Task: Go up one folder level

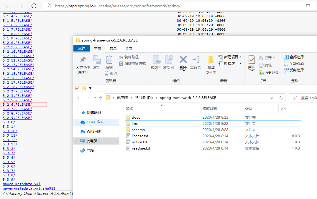Action: 101,98
